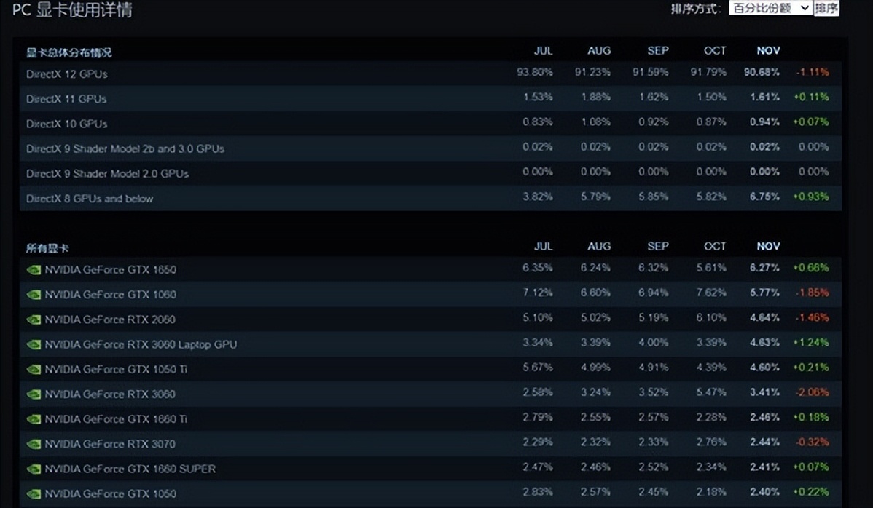Screen dimensions: 873x508
Task: Click the NVIDIA logo next to RTX 2060
Action: point(34,320)
